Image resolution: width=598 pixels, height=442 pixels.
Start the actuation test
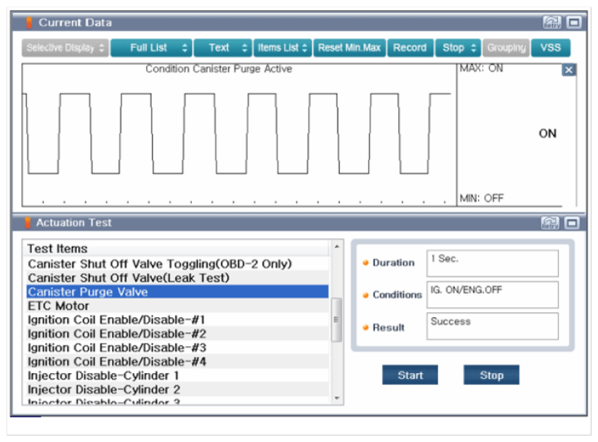[x=411, y=375]
